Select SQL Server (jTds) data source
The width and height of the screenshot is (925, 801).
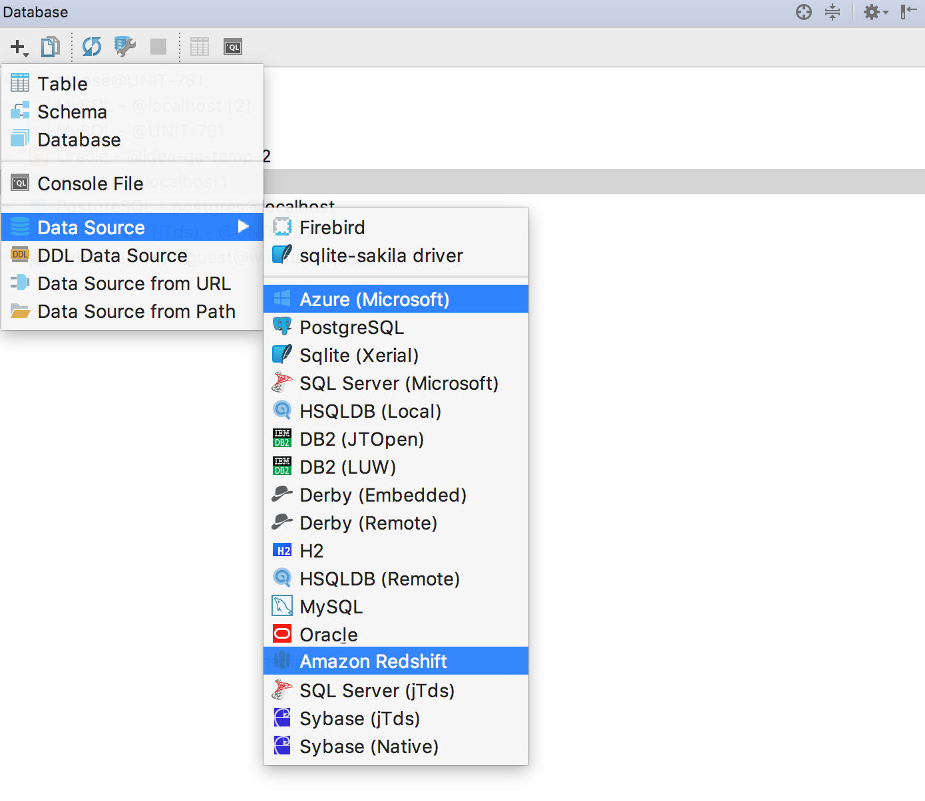tap(396, 691)
